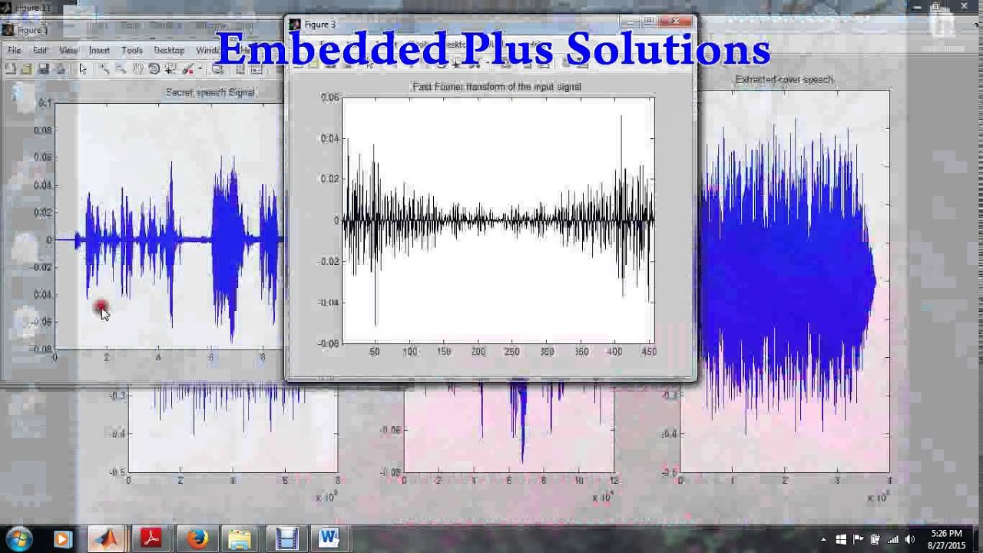This screenshot has width=983, height=553.
Task: Click Windows 10 upgrade tray icon
Action: pyautogui.click(x=841, y=539)
